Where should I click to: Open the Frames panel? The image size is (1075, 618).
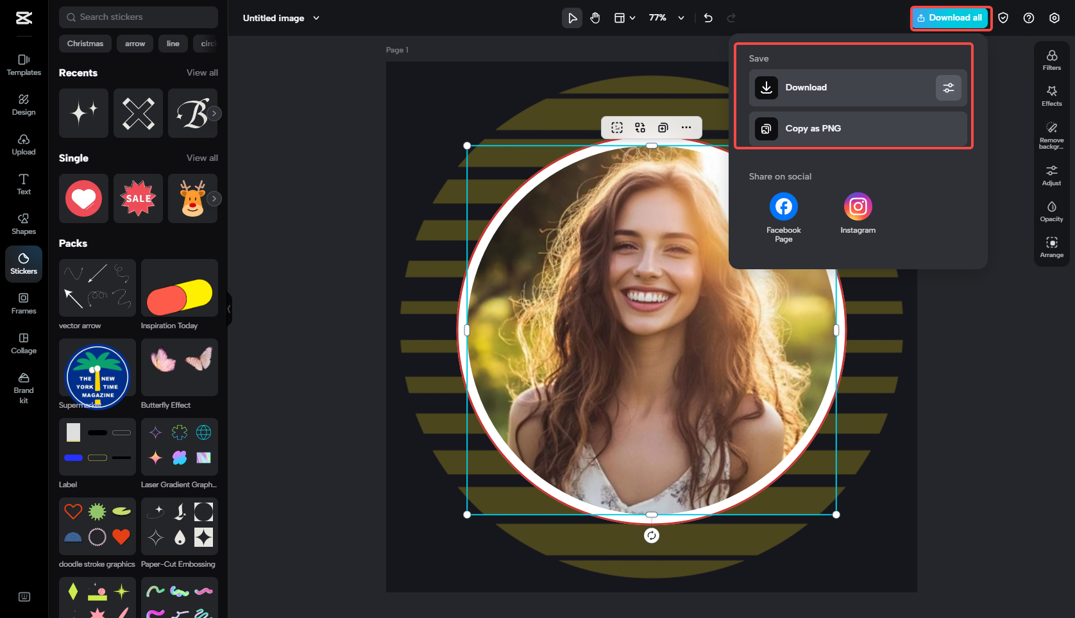(x=23, y=303)
